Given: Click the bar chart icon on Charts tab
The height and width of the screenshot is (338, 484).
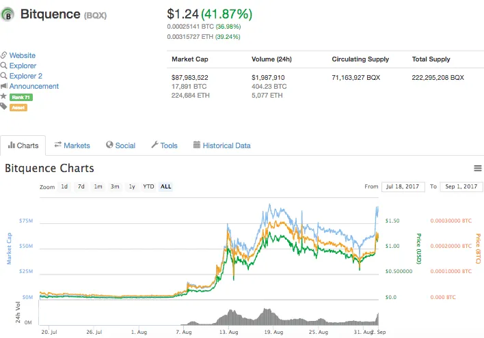Looking at the screenshot, I should [12, 145].
